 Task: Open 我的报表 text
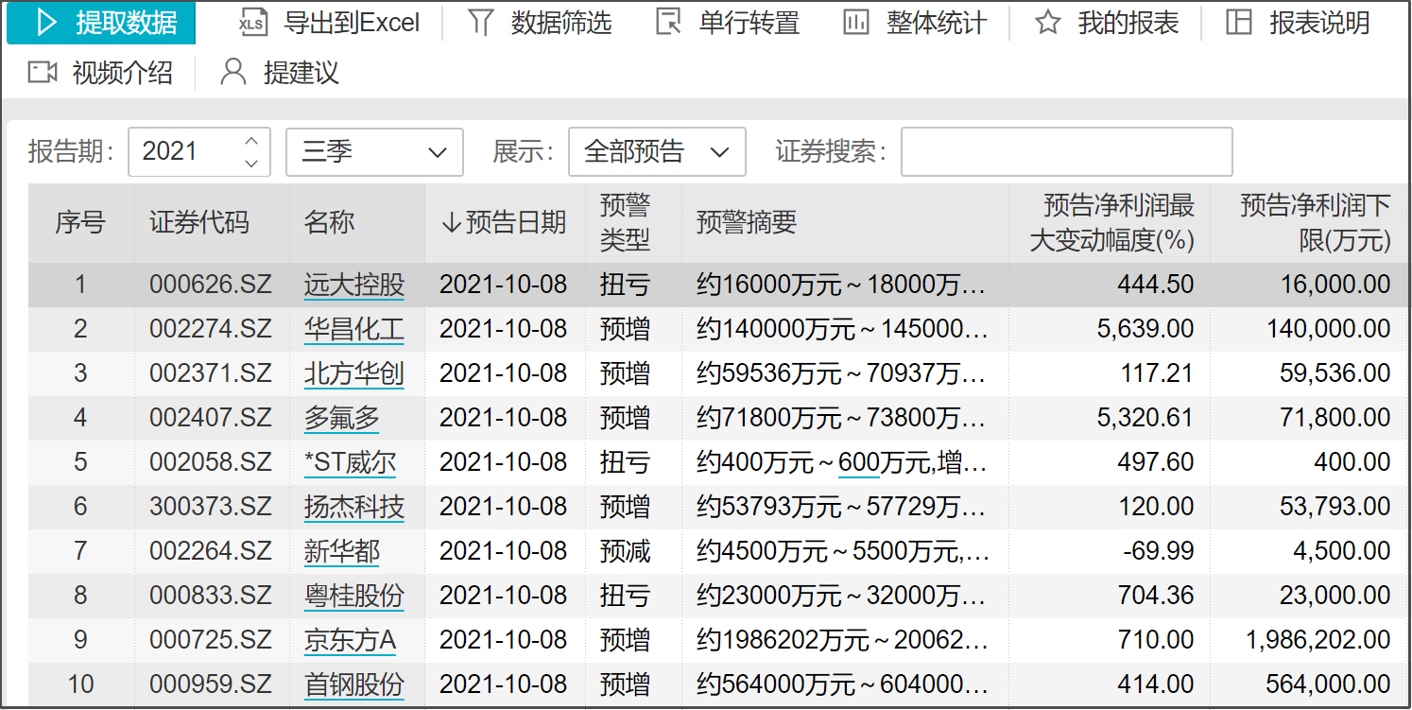point(1128,24)
